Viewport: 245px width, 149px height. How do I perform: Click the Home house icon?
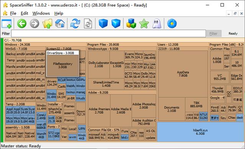click(x=60, y=23)
